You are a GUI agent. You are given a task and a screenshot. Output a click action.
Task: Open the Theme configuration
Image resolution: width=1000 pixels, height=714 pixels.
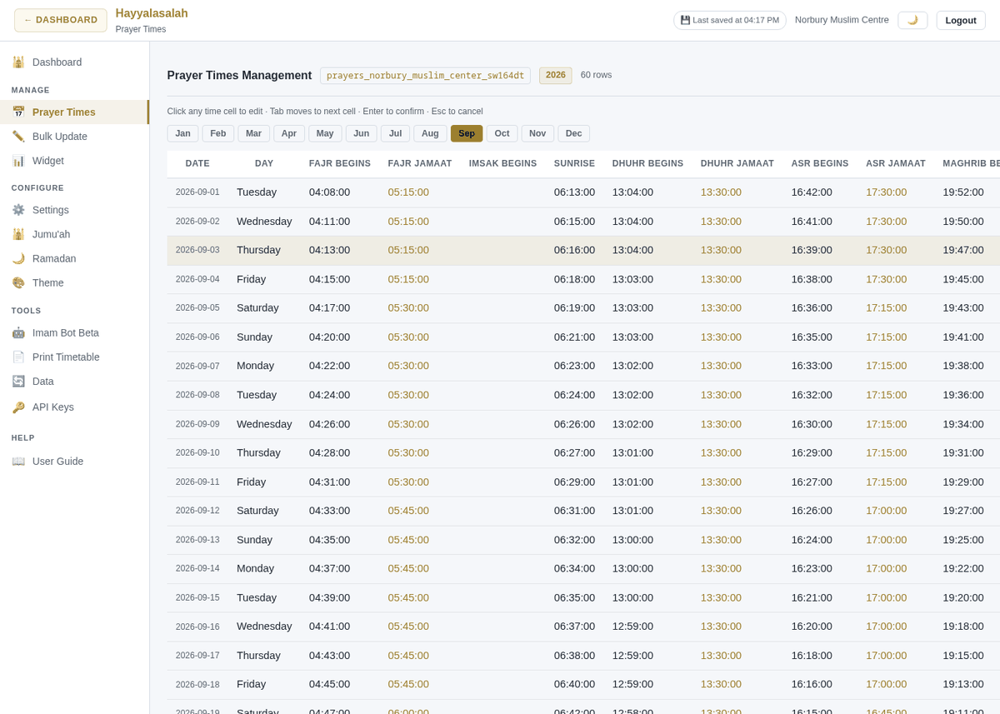[x=74, y=282]
